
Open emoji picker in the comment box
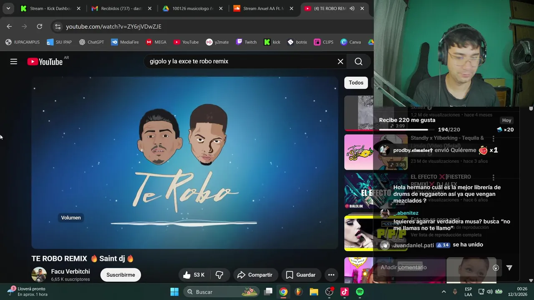pyautogui.click(x=496, y=268)
